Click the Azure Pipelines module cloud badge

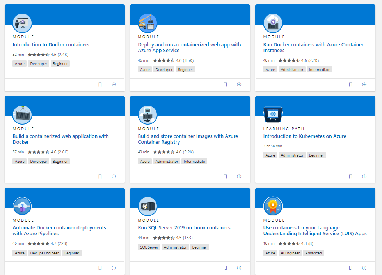[x=22, y=206]
